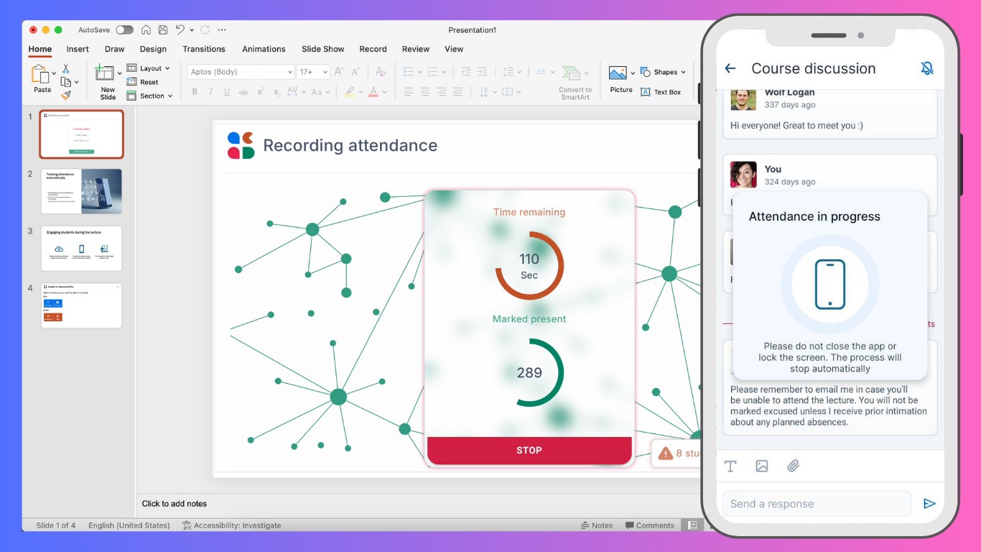Open the Shapes dropdown
This screenshot has height=552, width=981.
point(663,72)
